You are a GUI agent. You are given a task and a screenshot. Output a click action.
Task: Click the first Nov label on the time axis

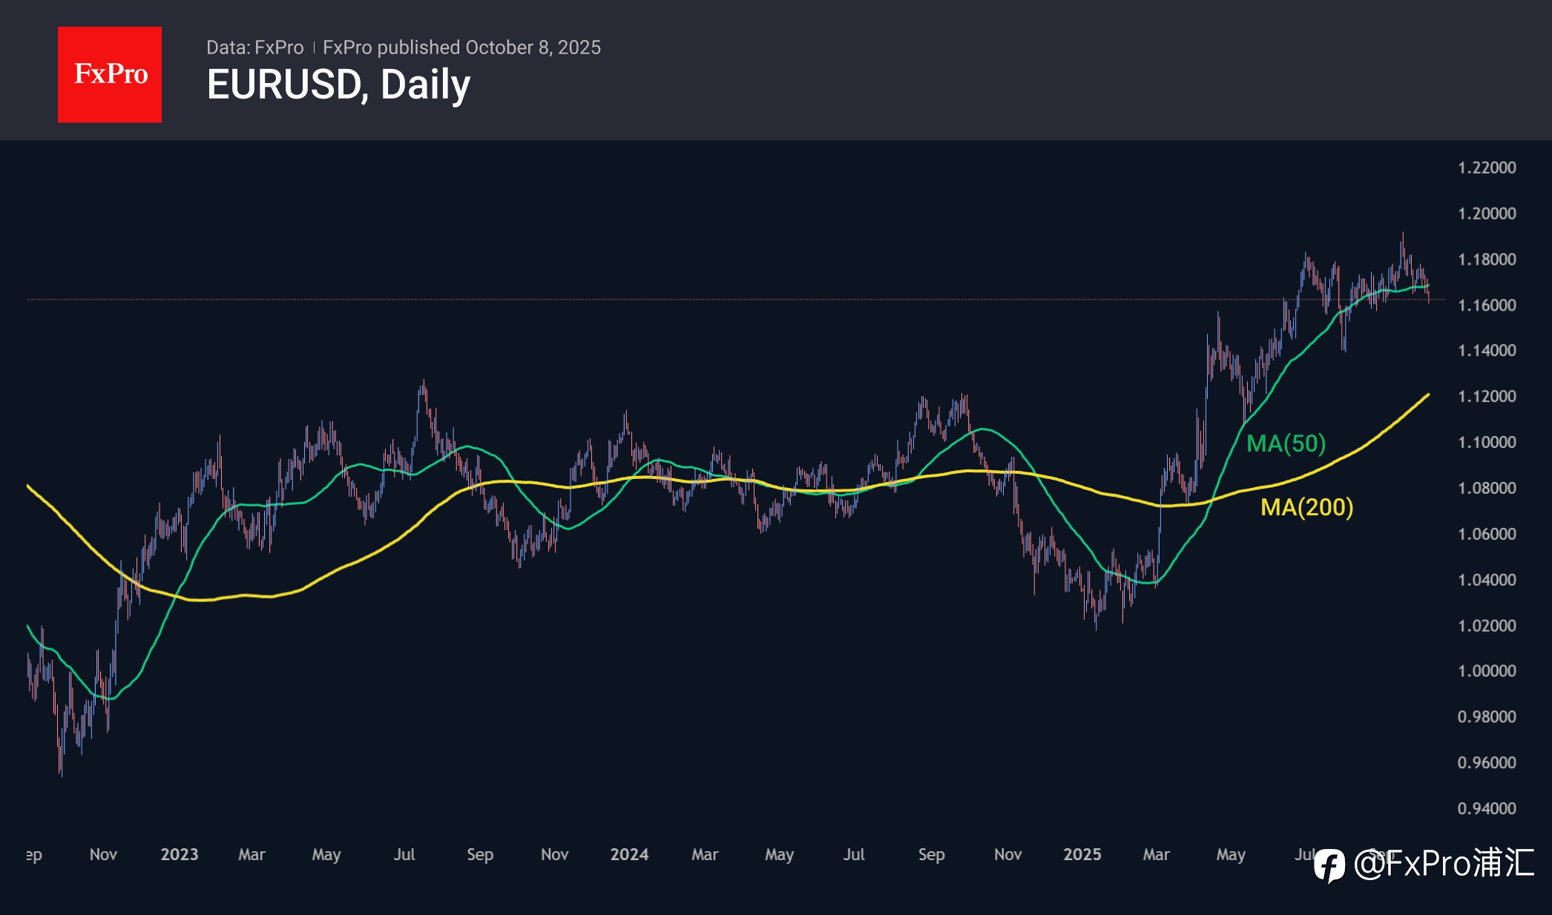103,854
